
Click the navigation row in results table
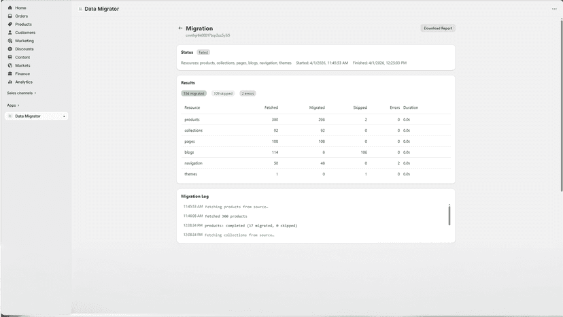pyautogui.click(x=315, y=163)
